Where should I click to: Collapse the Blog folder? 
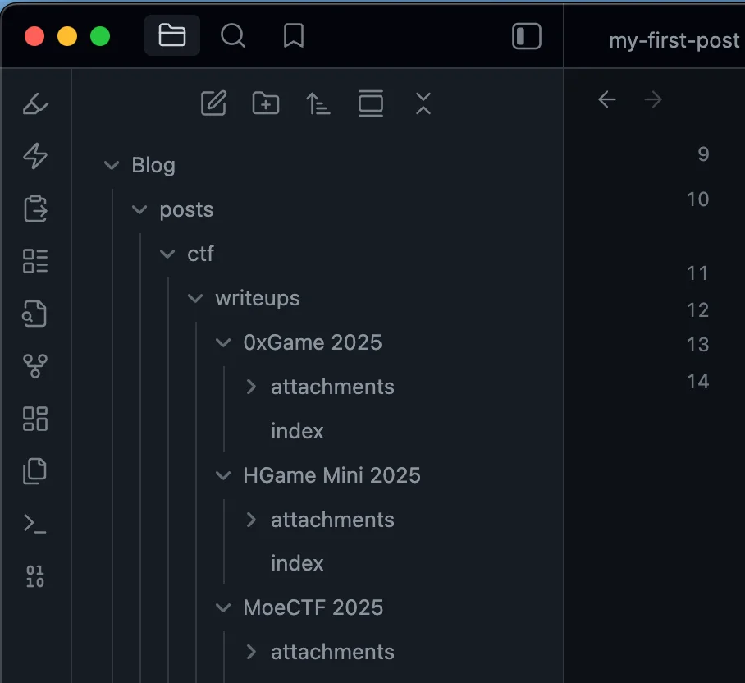pos(112,166)
